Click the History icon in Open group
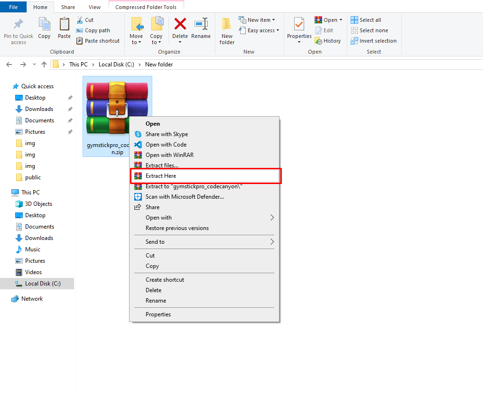 point(319,41)
